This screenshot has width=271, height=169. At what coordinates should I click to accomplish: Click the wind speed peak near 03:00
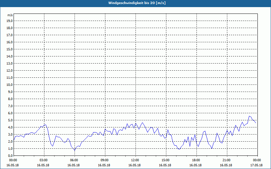tap(45, 125)
